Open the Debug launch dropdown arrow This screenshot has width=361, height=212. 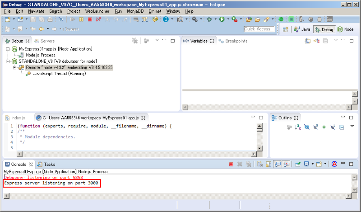click(x=216, y=19)
